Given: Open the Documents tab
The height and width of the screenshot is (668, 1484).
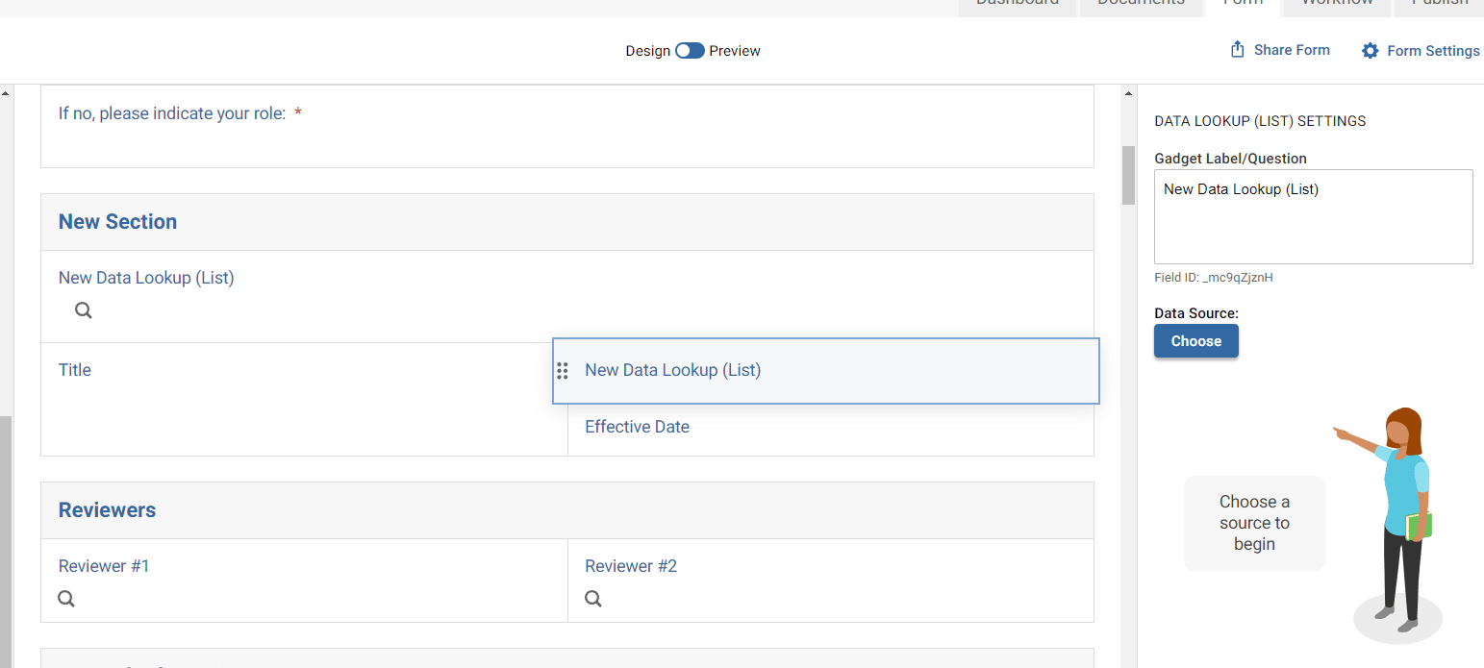Looking at the screenshot, I should (1141, 4).
